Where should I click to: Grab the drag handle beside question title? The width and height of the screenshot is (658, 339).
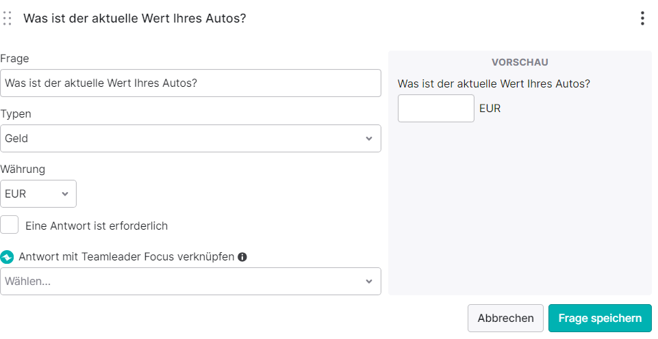click(7, 18)
